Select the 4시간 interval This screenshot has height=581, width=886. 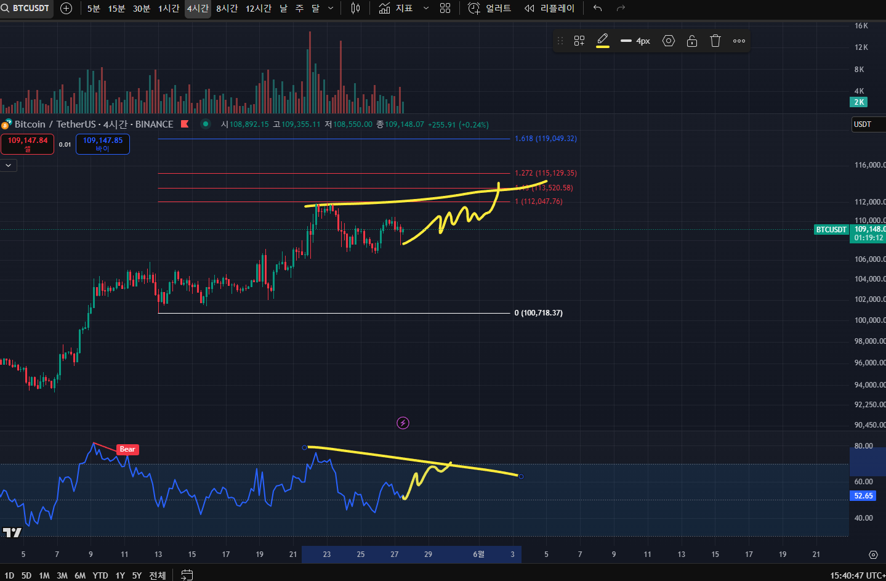click(x=198, y=8)
